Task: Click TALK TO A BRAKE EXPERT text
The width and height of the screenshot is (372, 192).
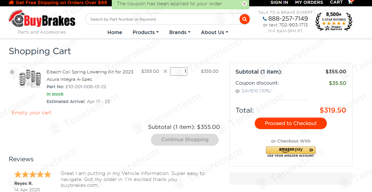Action: [x=285, y=12]
